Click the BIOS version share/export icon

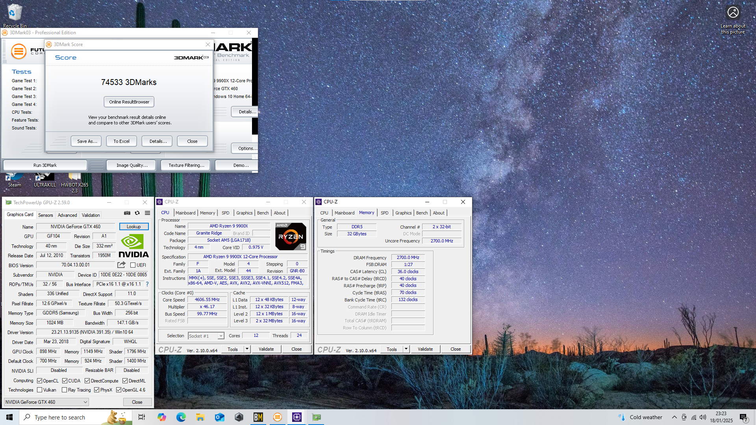[x=122, y=265]
